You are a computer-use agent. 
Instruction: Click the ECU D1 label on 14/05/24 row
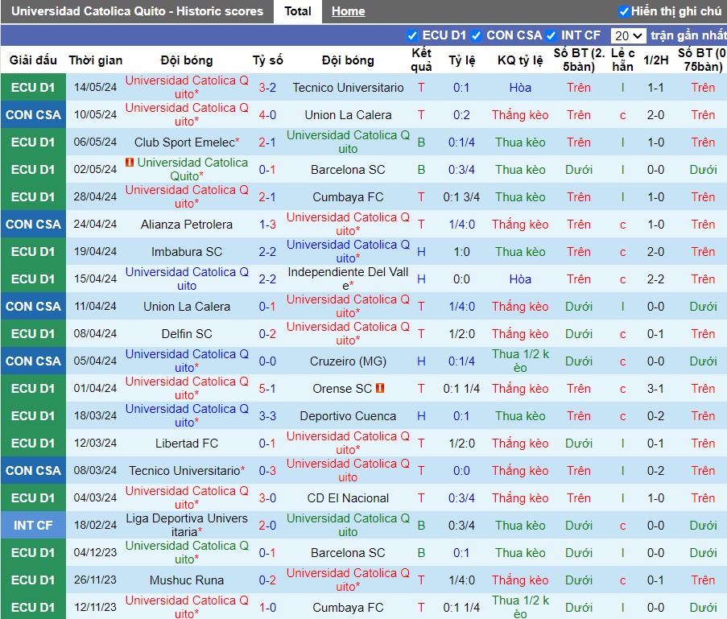33,88
